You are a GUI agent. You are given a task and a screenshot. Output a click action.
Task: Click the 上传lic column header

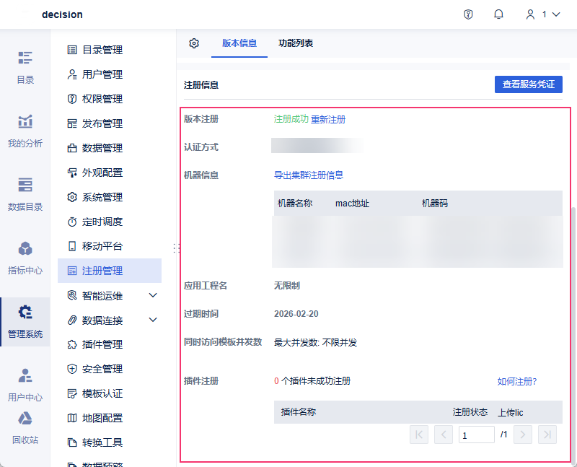coord(511,412)
